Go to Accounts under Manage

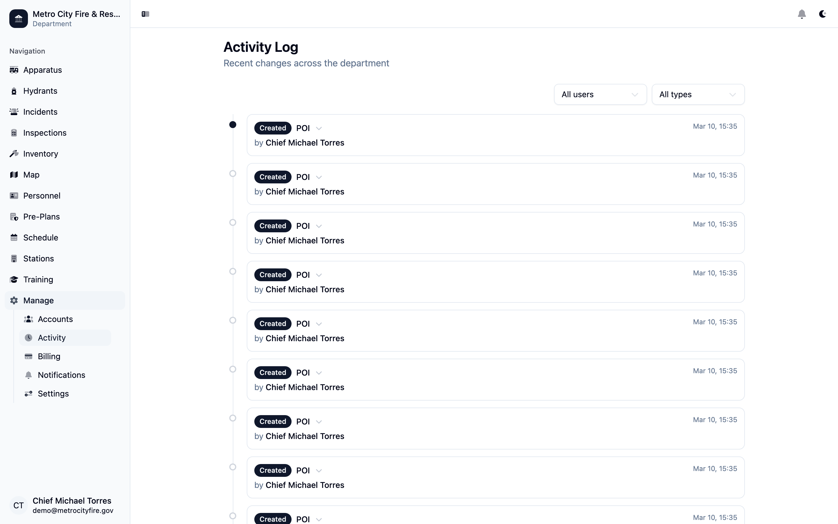55,319
